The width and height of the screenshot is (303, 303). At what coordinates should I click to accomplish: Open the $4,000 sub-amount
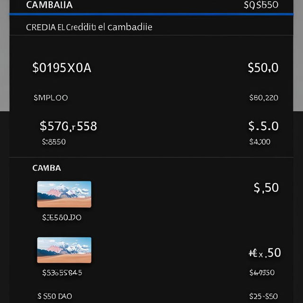point(260,142)
